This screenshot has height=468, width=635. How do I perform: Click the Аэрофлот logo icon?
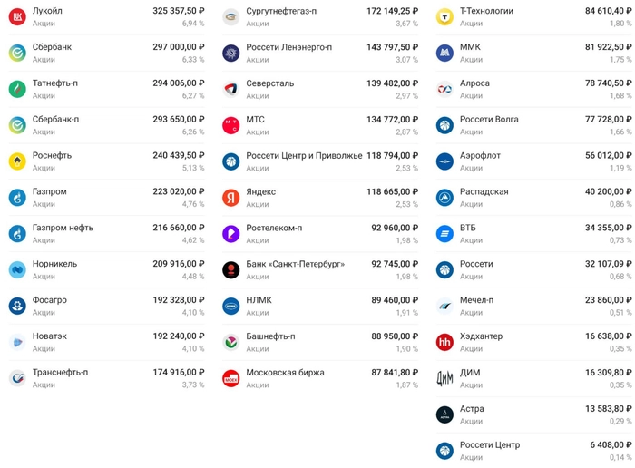(x=444, y=161)
